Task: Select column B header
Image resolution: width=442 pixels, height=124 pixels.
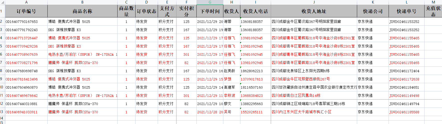Action: tap(82, 2)
